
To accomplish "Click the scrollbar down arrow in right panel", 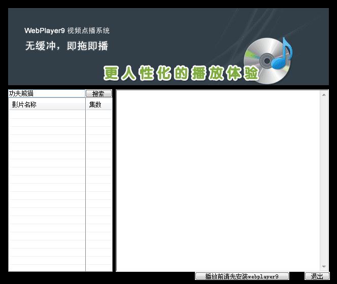I will click(324, 266).
